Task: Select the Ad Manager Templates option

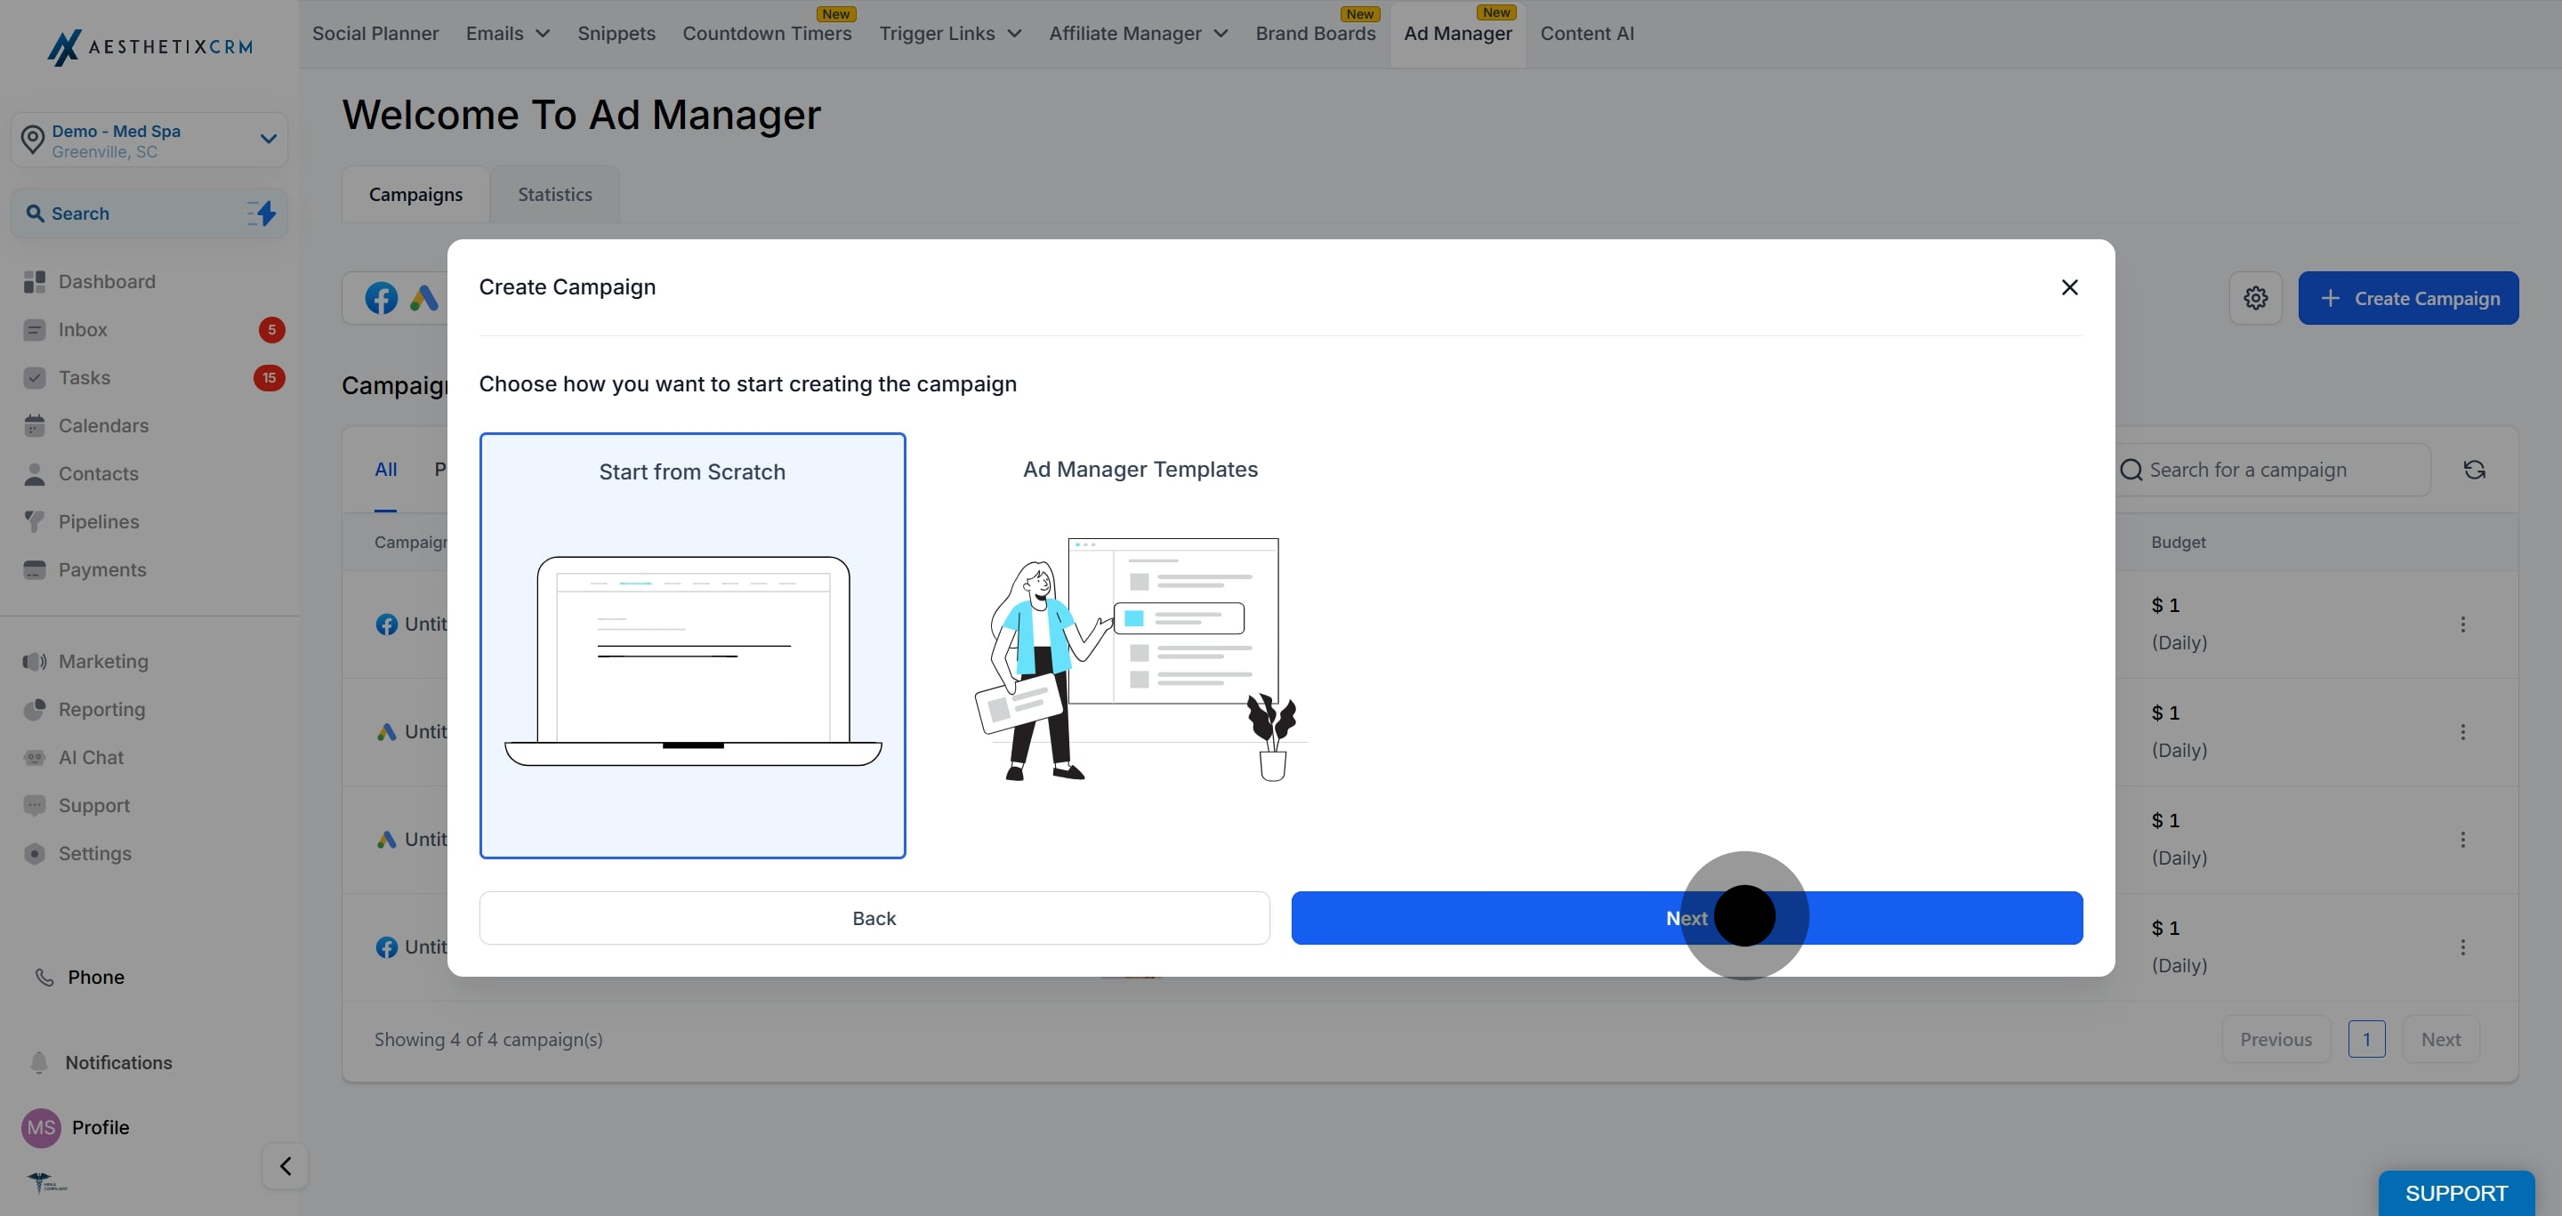Action: (x=1140, y=645)
